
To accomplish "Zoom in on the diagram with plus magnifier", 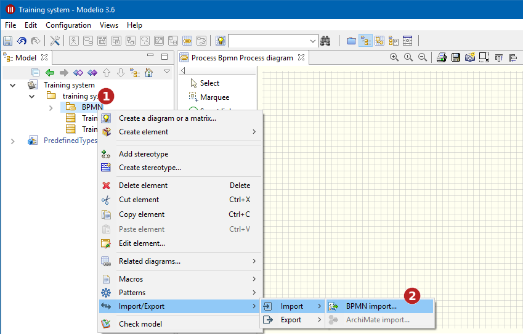I will (x=394, y=57).
